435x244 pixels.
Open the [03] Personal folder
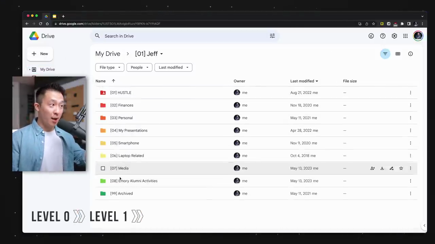[121, 118]
